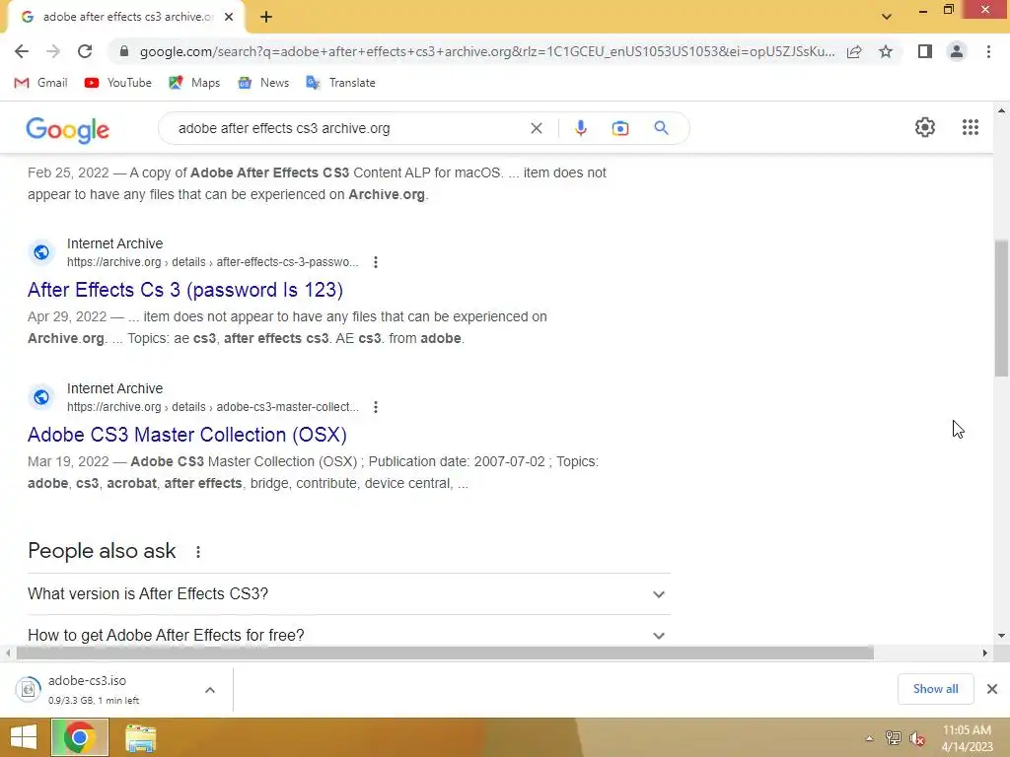
Task: Open News bookmark
Action: tap(263, 83)
